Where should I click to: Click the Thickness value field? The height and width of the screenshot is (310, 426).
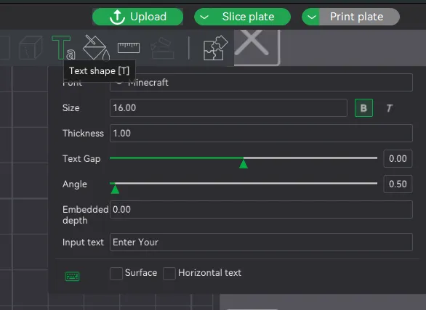(261, 133)
